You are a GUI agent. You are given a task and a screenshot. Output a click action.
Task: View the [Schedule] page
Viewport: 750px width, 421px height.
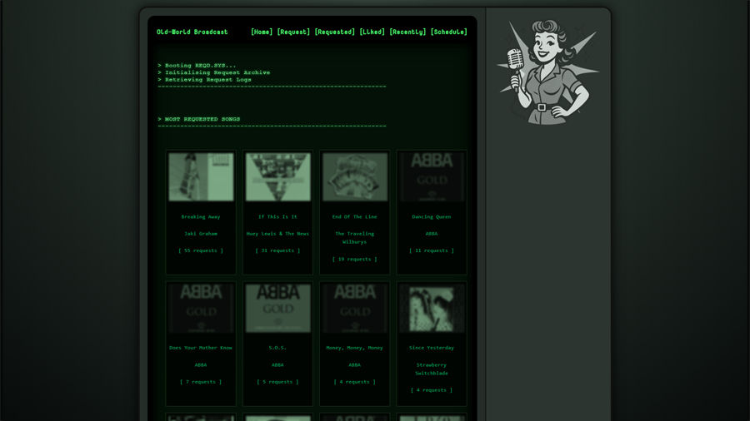(448, 32)
